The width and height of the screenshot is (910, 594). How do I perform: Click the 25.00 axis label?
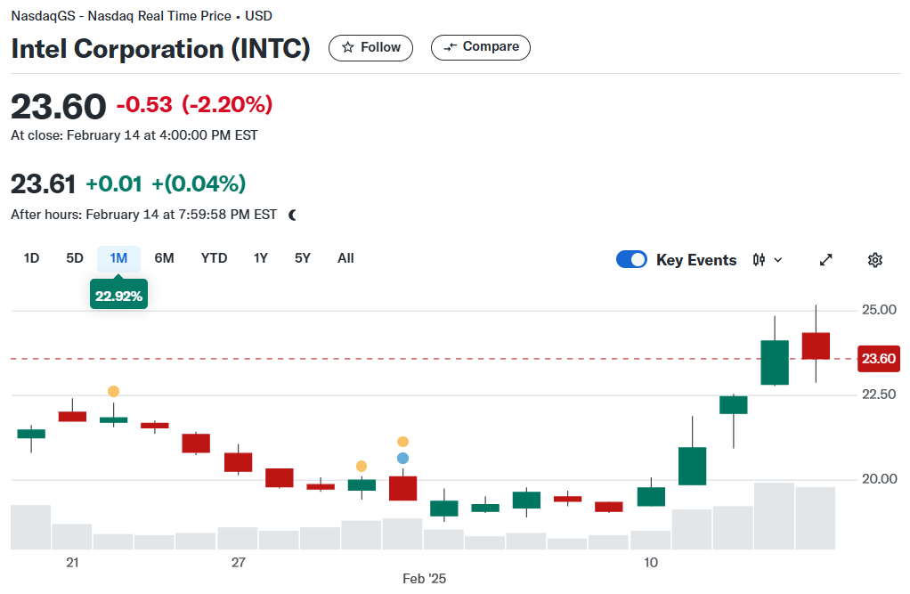[x=879, y=310]
